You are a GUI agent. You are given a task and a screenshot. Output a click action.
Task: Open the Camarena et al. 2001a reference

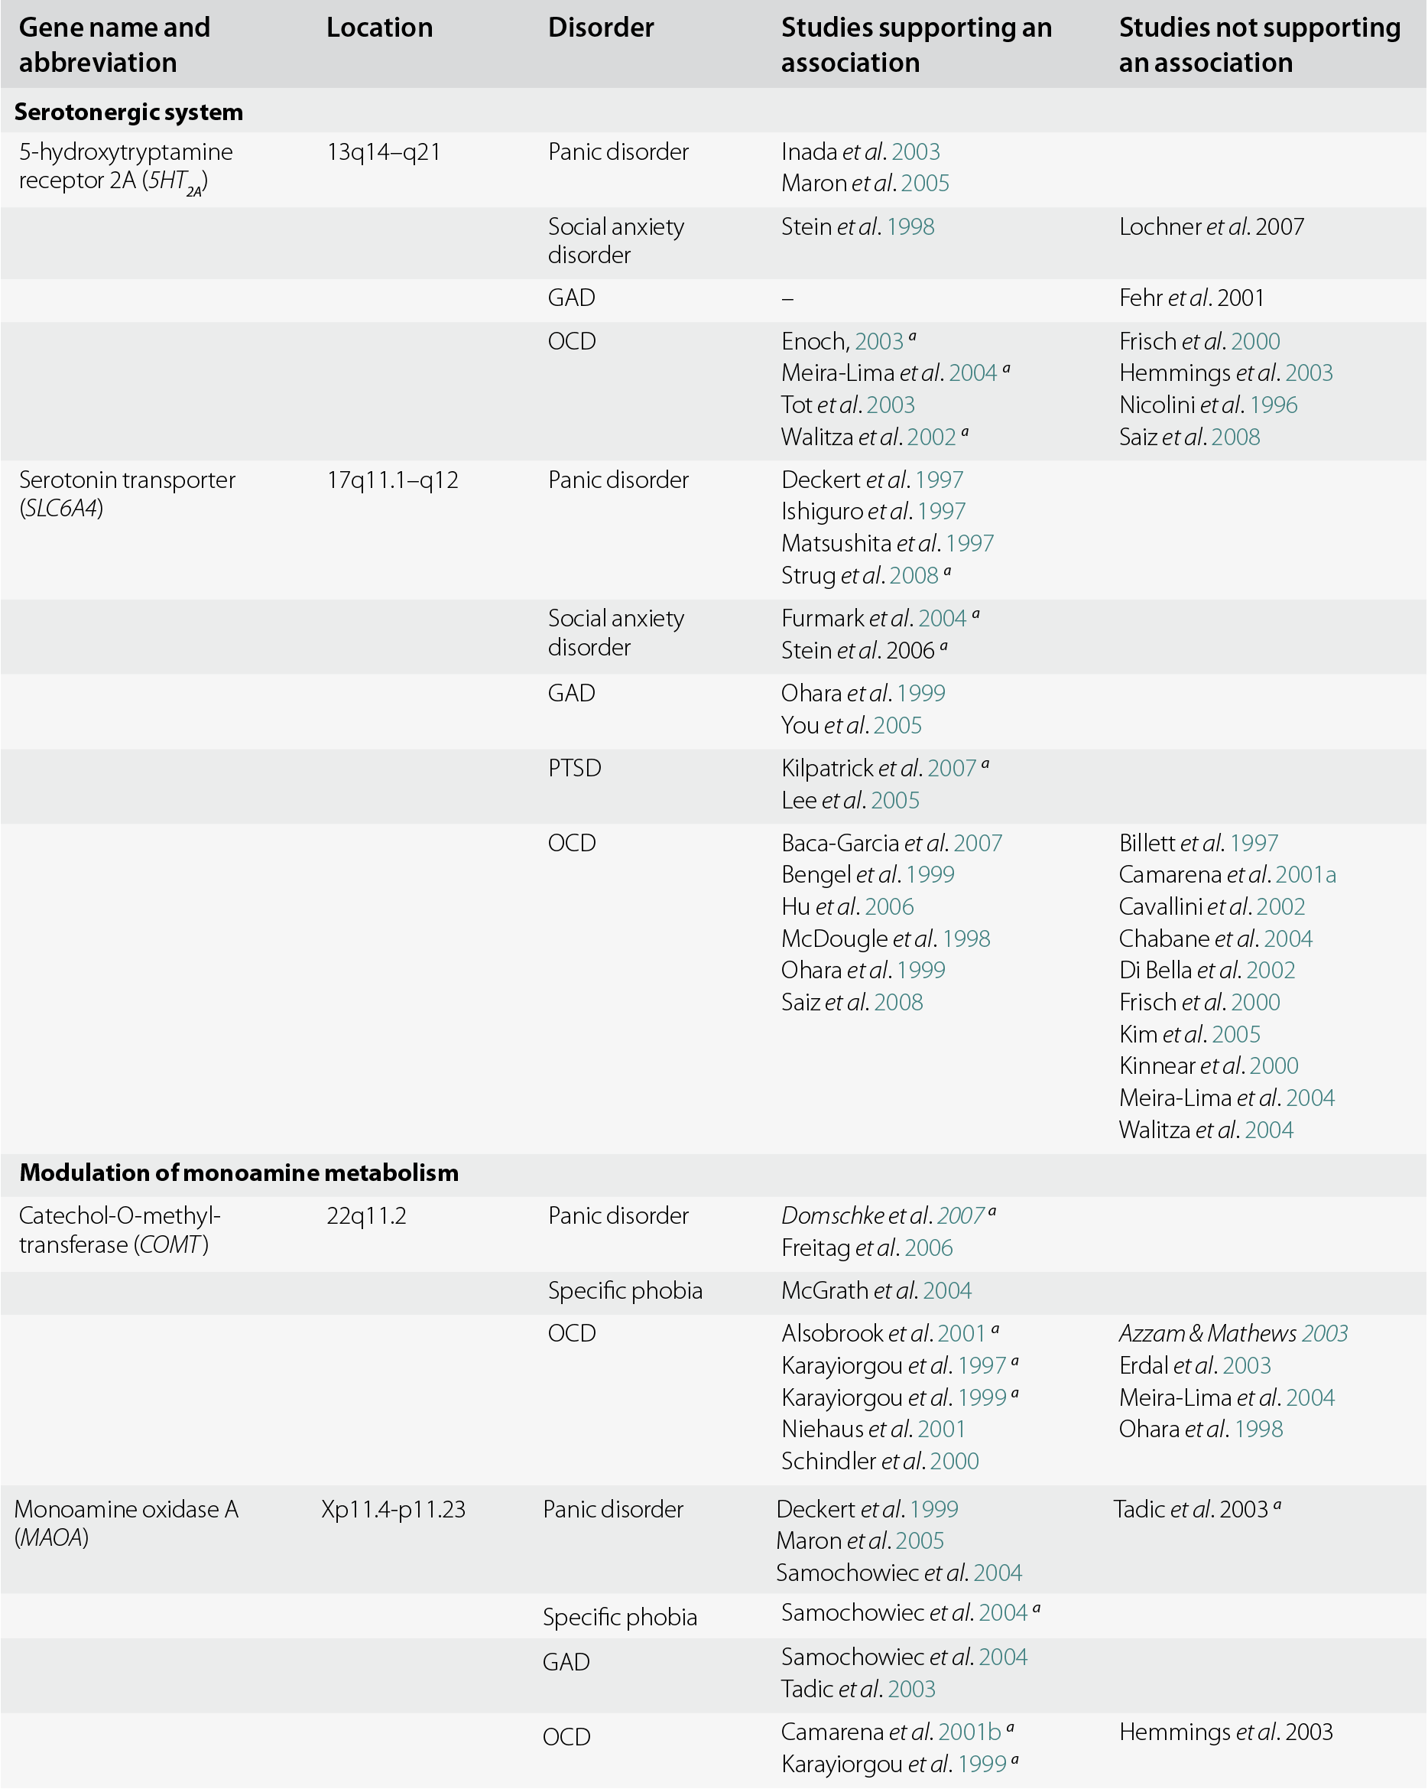tap(1305, 876)
